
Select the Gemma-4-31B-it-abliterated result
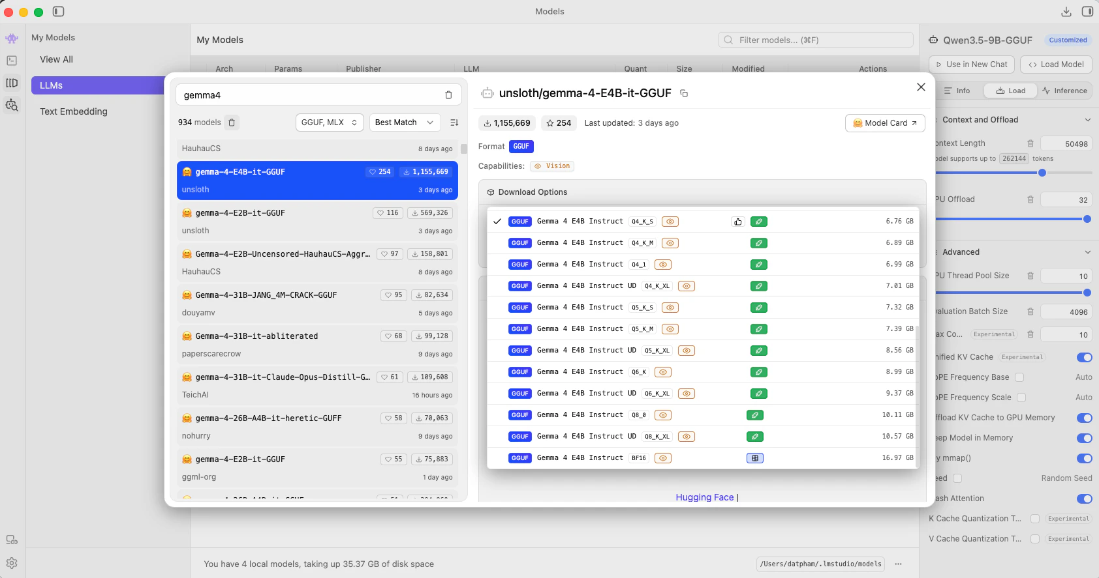(x=317, y=345)
